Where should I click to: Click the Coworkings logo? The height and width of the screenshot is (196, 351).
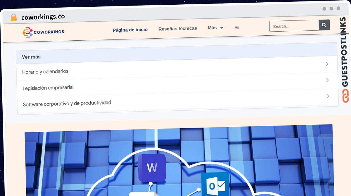click(44, 32)
